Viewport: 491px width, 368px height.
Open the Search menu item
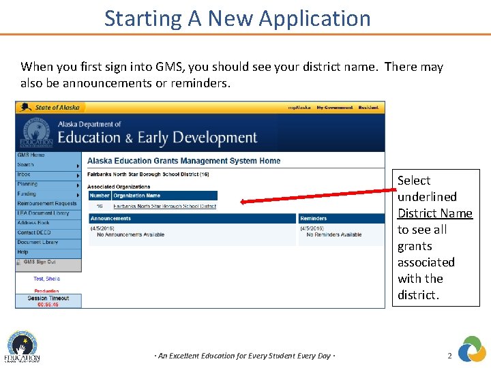pos(26,165)
